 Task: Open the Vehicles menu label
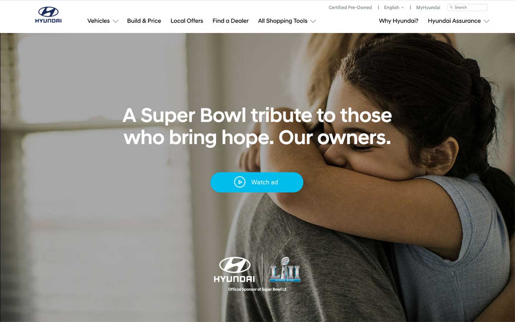(x=98, y=21)
